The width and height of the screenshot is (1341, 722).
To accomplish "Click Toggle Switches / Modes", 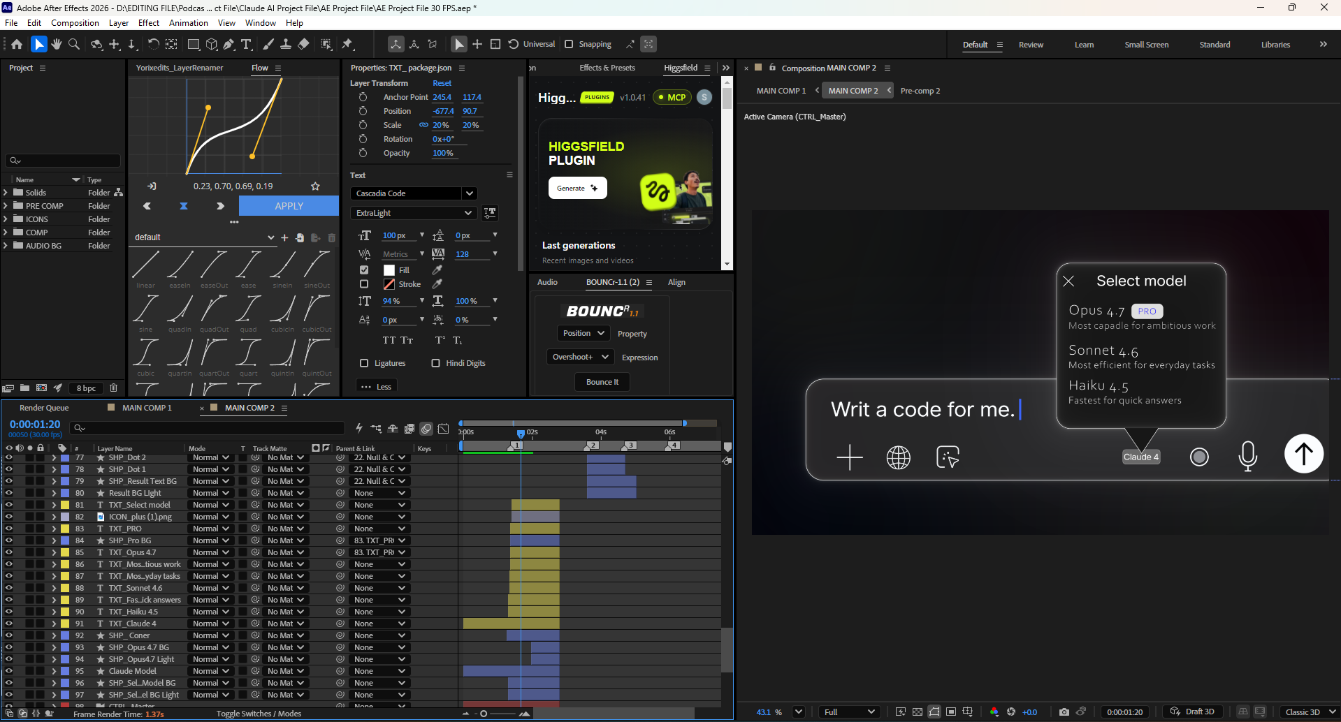I will pyautogui.click(x=259, y=714).
